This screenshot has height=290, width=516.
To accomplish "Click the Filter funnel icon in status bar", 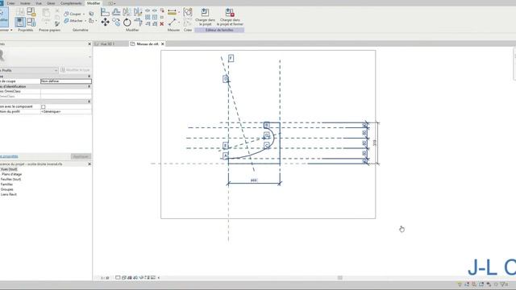I will click(x=503, y=284).
